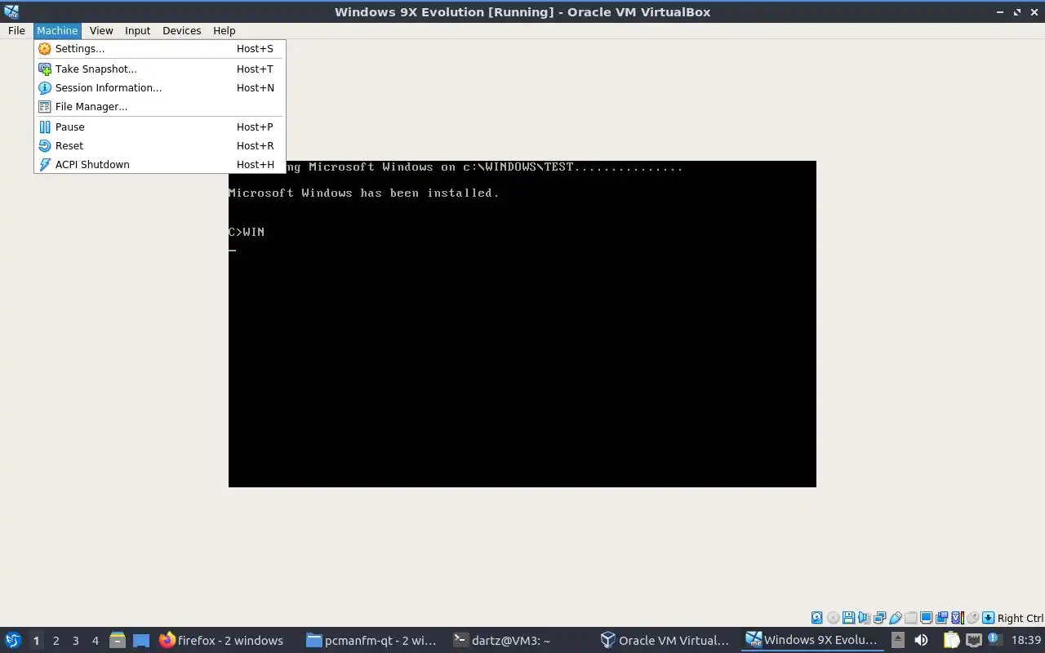Switch to Oracle VM VirtualBox Manager task

pos(667,641)
